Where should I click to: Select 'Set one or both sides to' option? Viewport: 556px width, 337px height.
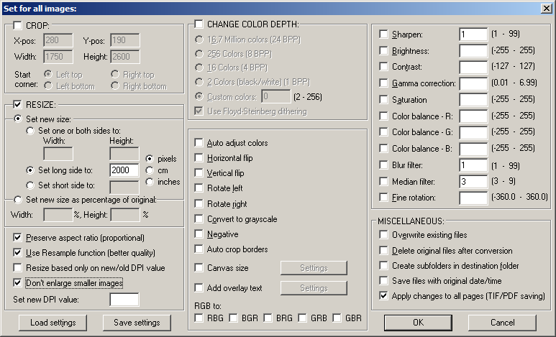[x=31, y=131]
